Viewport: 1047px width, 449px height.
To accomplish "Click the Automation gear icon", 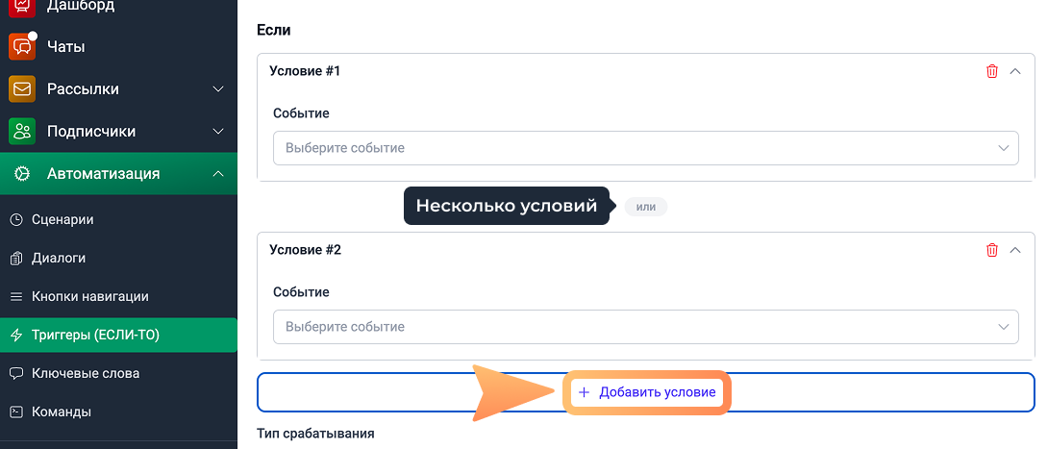I will [x=22, y=174].
